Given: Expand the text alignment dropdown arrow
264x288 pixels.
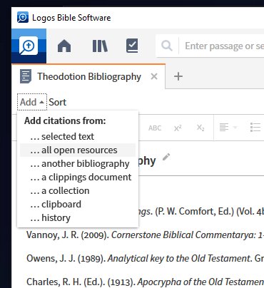Looking at the screenshot, I should [235, 128].
